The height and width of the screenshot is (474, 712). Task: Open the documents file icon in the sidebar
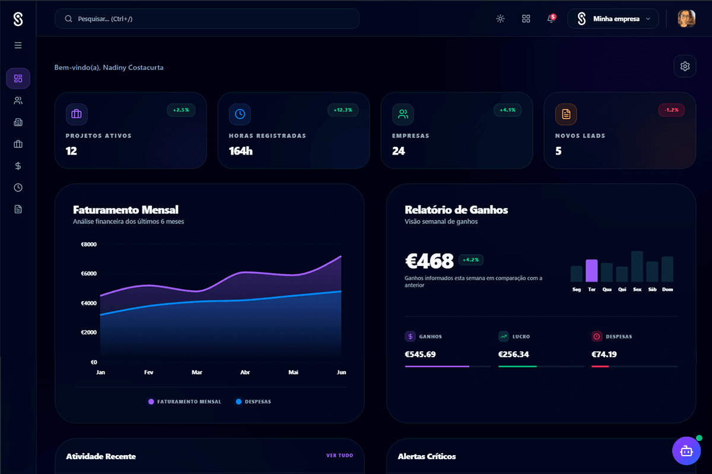(18, 209)
